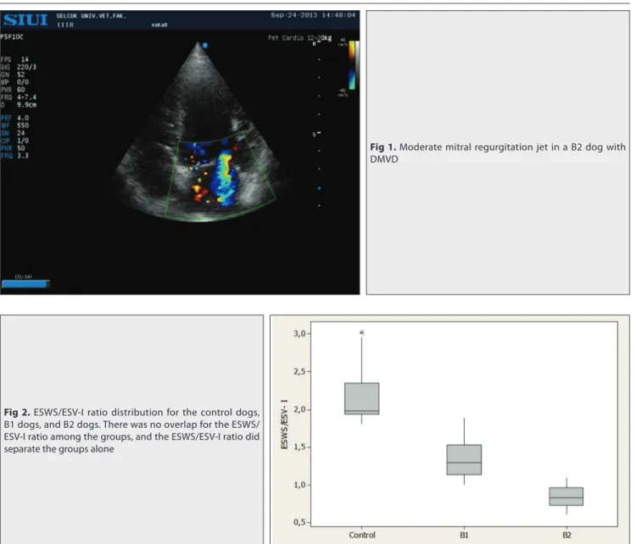Select the Fig 2. caption label
The height and width of the screenshot is (544, 636).
pyautogui.click(x=17, y=413)
